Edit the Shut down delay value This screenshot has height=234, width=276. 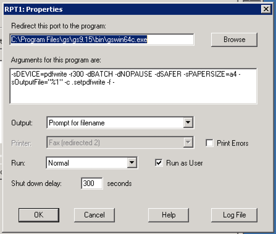pyautogui.click(x=91, y=183)
